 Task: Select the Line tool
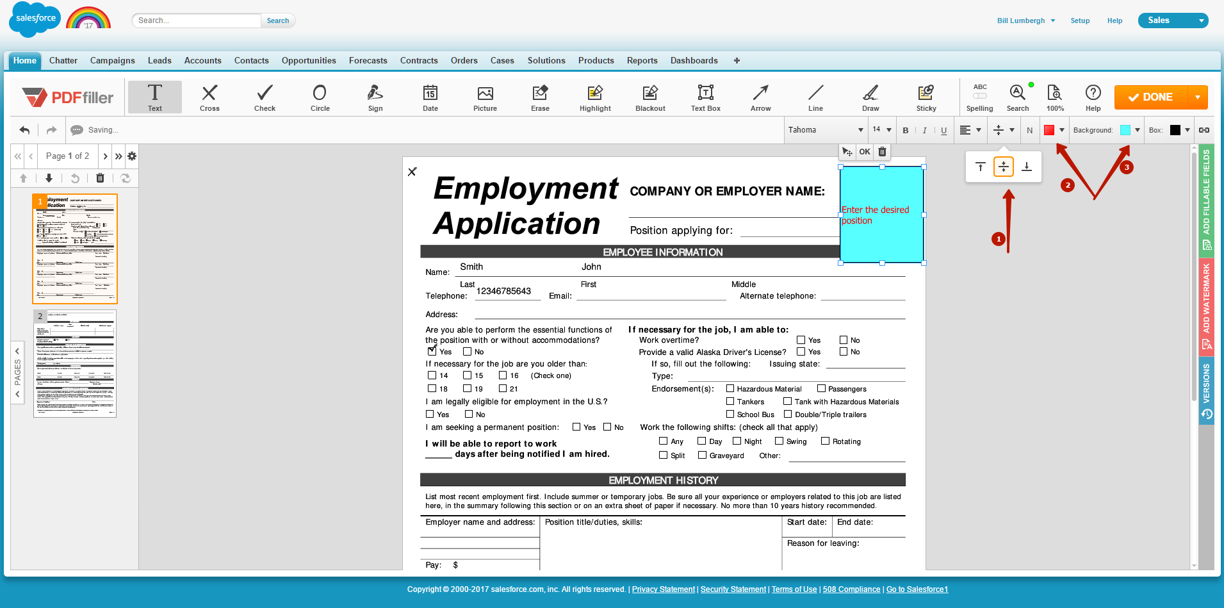tap(815, 97)
